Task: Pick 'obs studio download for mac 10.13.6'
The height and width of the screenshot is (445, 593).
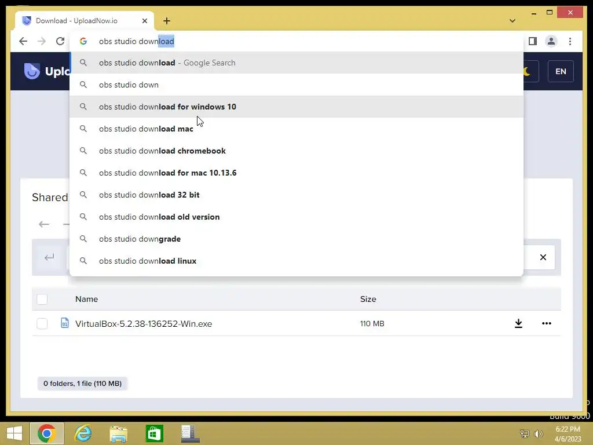Action: (x=296, y=173)
